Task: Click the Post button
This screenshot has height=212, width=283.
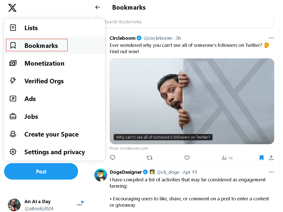Action: [41, 171]
